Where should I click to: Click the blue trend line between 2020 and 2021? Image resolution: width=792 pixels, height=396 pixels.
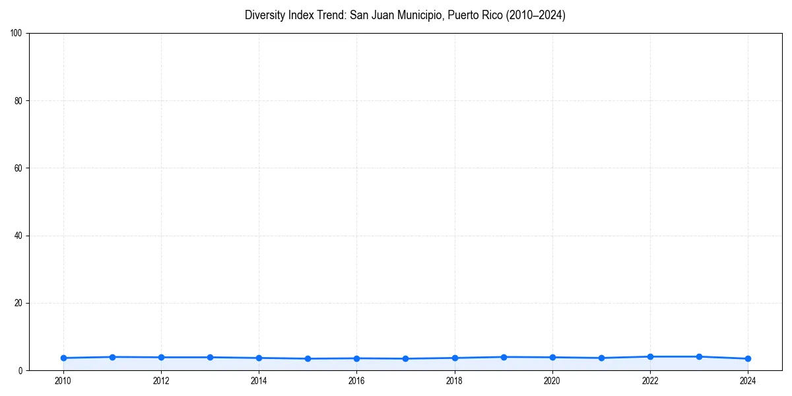click(x=576, y=357)
